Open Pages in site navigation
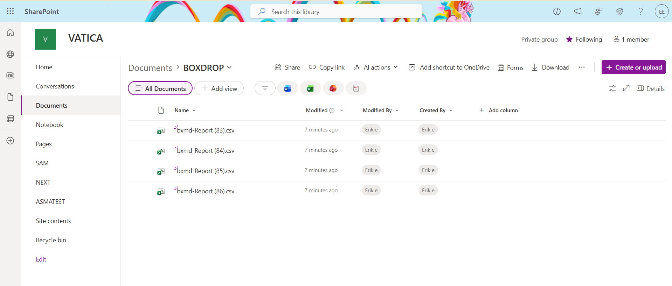672x286 pixels. point(44,144)
